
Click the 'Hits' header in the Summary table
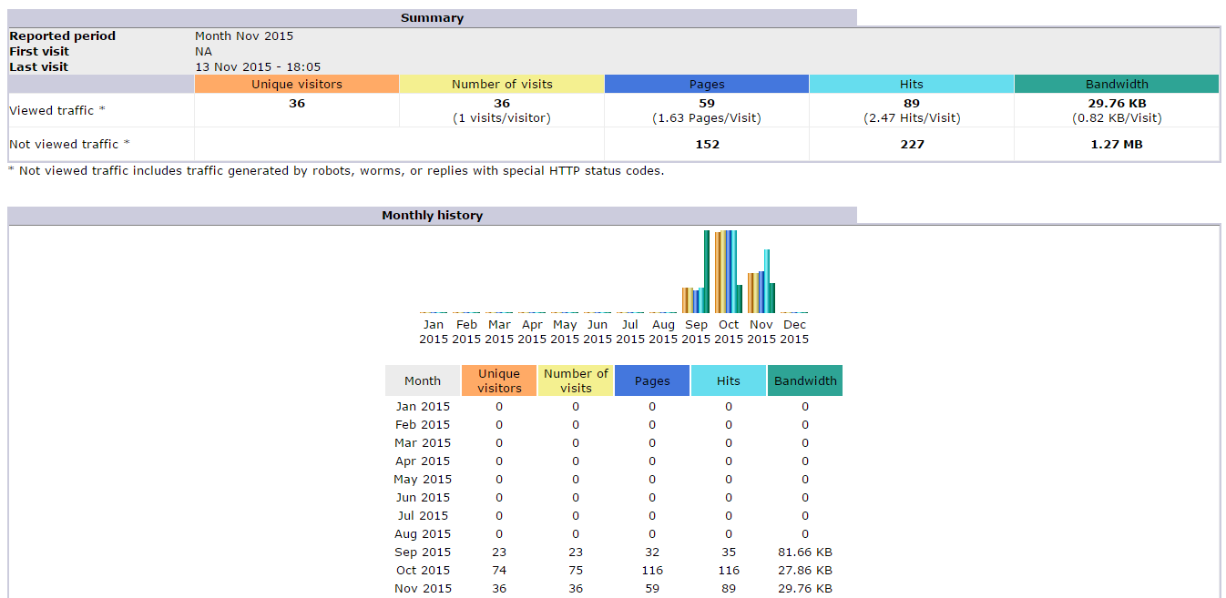pos(912,85)
